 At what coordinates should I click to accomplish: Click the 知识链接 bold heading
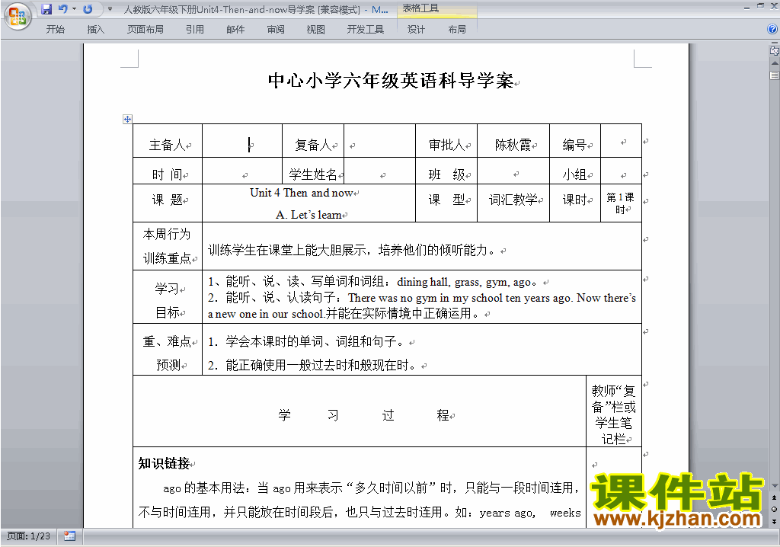point(165,463)
